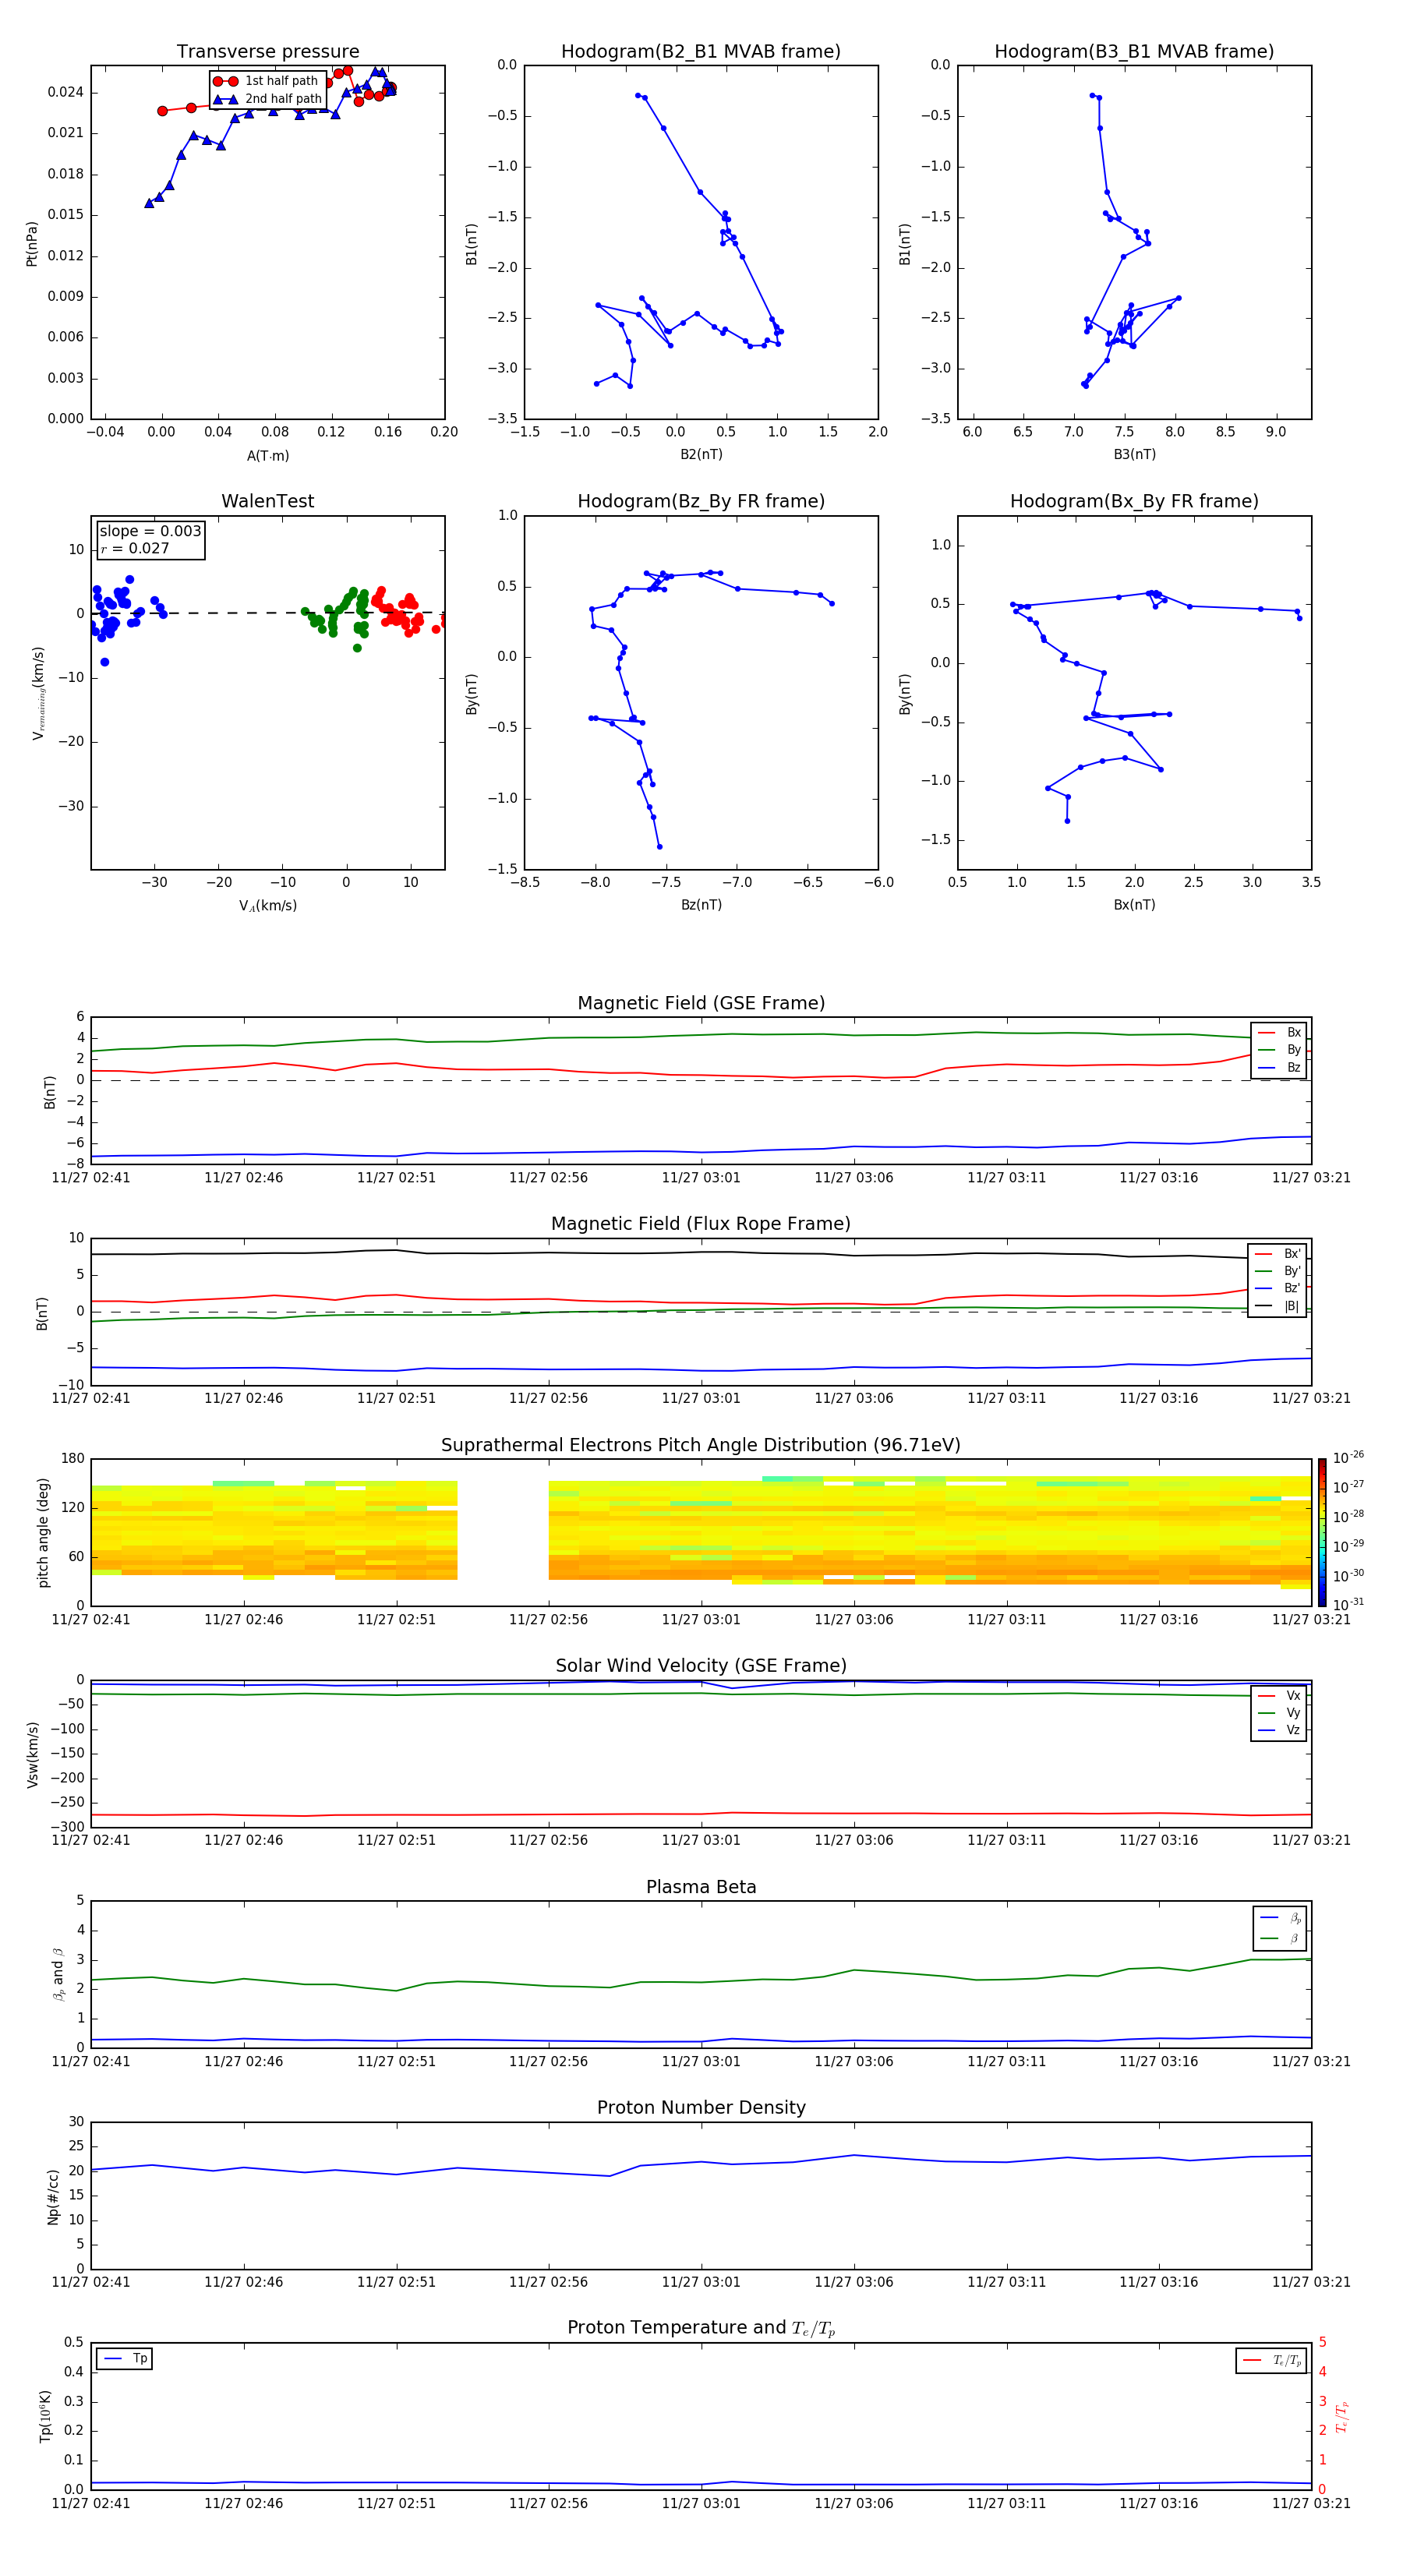
Task: Click the 'Bx' entry in GSE legend
Action: point(1279,1033)
